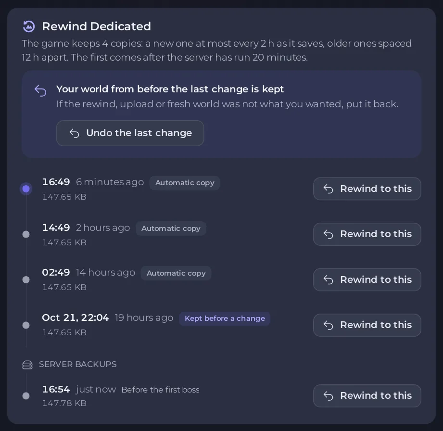Viewport: 443px width, 431px height.
Task: Rewind to the Oct 21, 22:04 copy
Action: click(x=367, y=325)
